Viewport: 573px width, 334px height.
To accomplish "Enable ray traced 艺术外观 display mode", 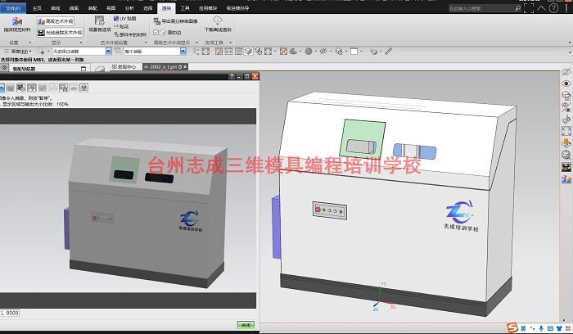I will click(60, 33).
